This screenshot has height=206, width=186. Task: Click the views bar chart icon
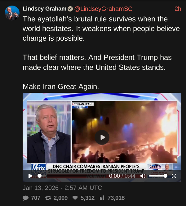(102, 198)
